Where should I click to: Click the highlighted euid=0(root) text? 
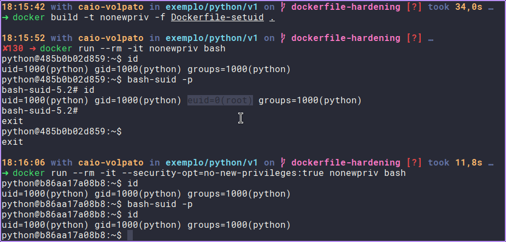(220, 101)
